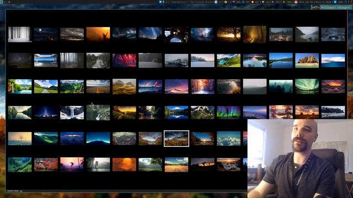Select the purple sunset with palm tree thumbnail
The width and height of the screenshot is (353, 198).
(72, 164)
